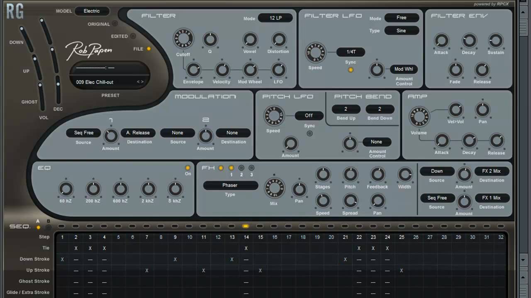Screen dimensions: 531x298
Task: Adjust the FX Stages knob
Action: [323, 175]
